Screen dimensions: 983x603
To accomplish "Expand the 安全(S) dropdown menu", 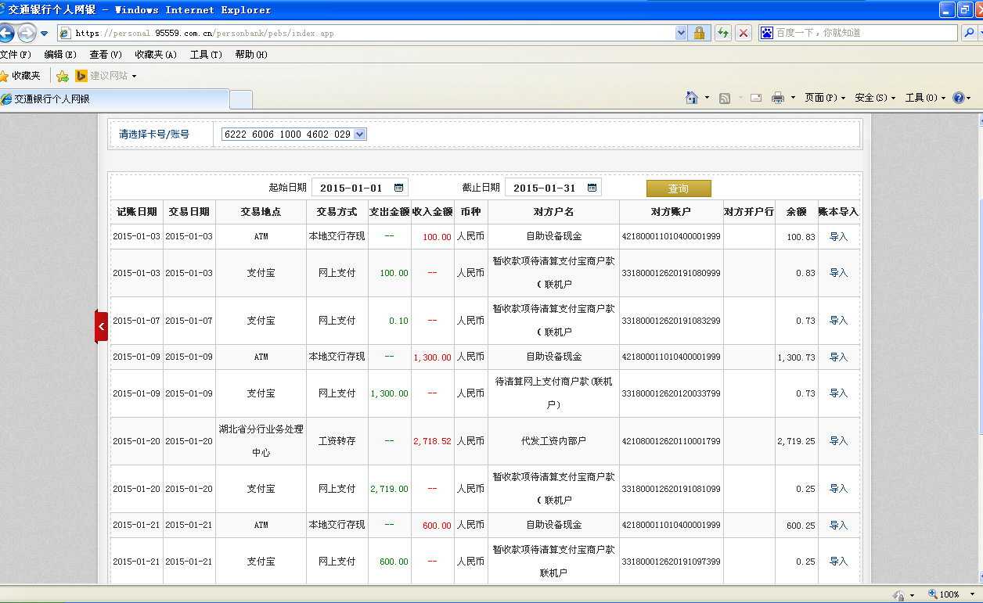I will [x=875, y=98].
